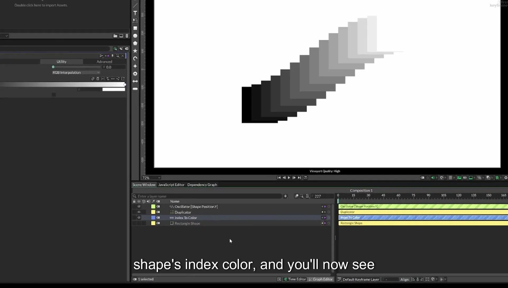Toggle viewport audio speaker icon
Viewport: 508px width, 288px height.
tap(433, 178)
